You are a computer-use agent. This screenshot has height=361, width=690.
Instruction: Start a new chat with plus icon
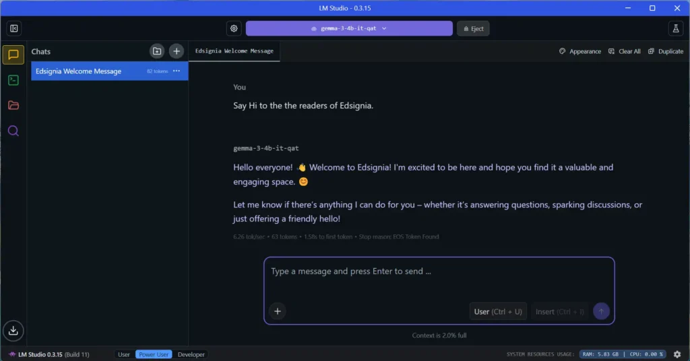tap(177, 51)
